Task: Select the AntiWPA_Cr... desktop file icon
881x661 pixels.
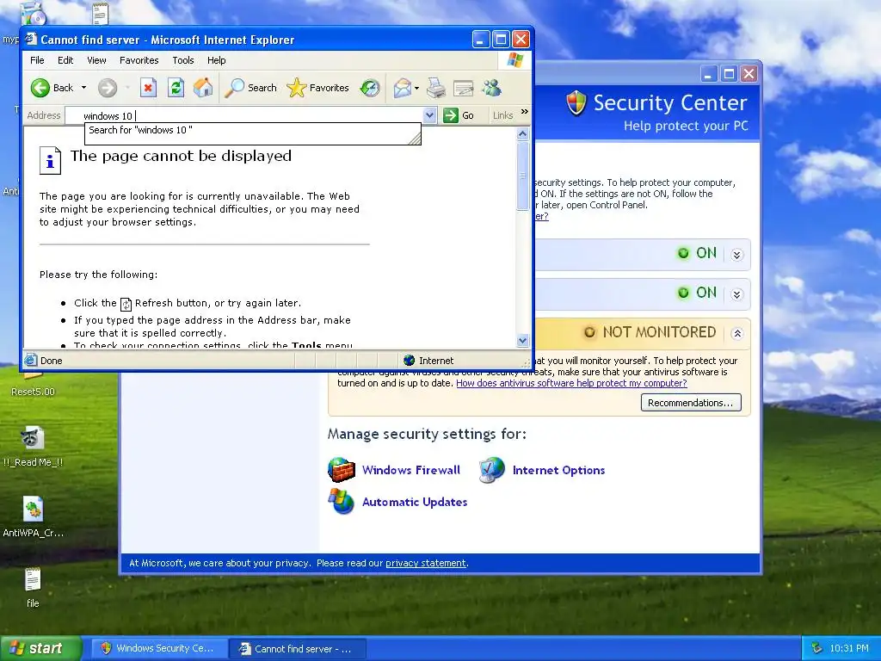Action: pyautogui.click(x=33, y=517)
